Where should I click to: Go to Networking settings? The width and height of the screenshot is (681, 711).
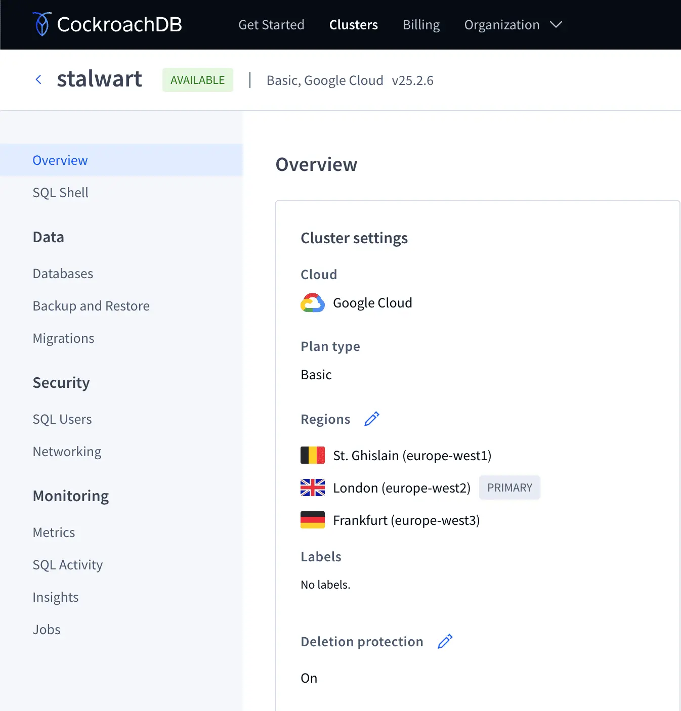click(x=67, y=452)
